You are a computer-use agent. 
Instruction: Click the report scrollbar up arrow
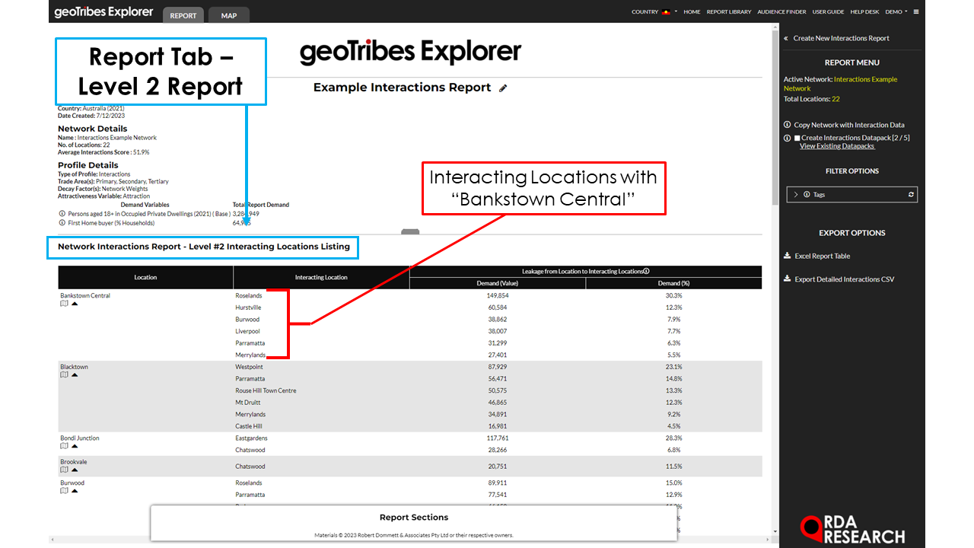click(775, 27)
